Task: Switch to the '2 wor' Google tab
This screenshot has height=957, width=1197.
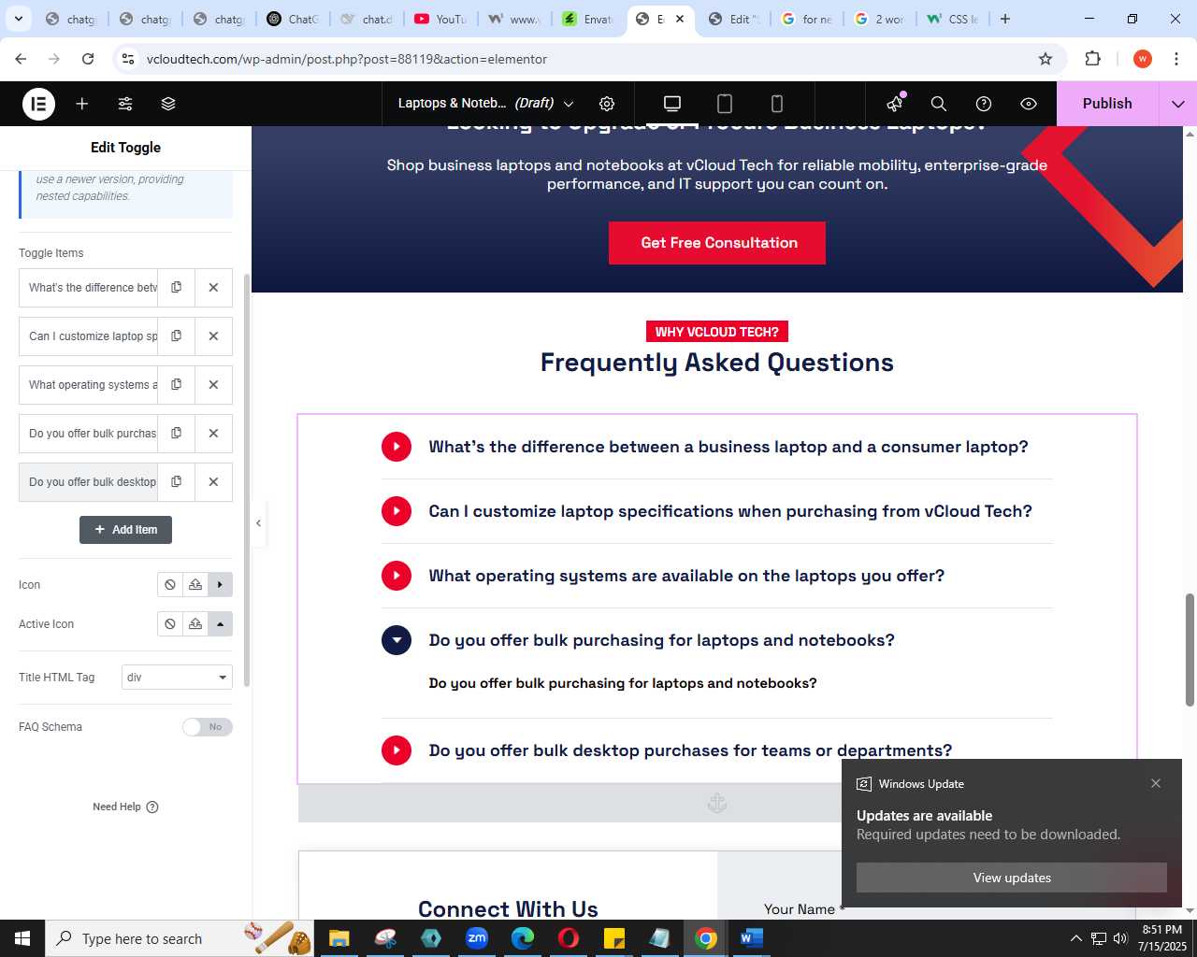Action: tap(879, 19)
